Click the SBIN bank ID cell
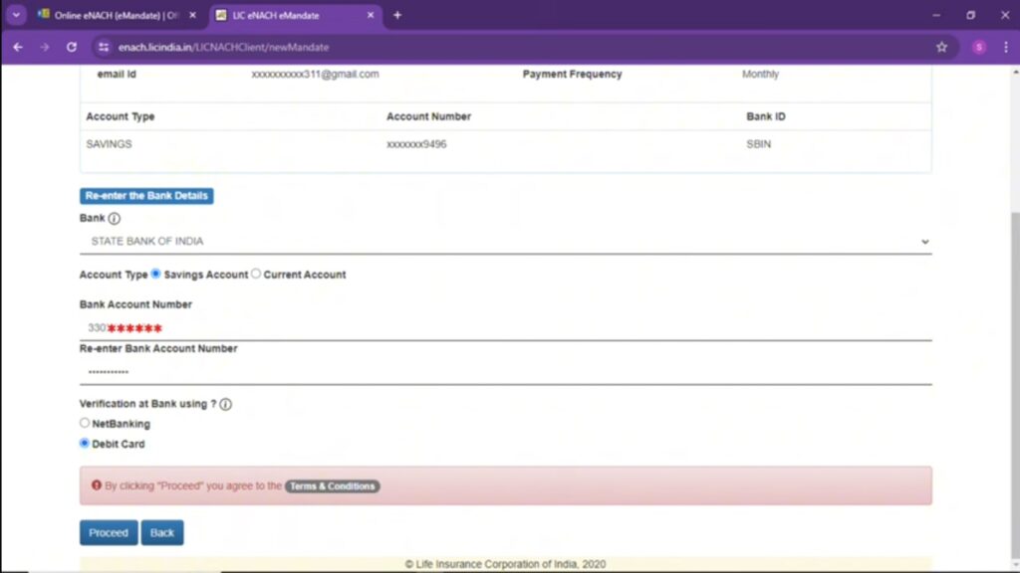The height and width of the screenshot is (573, 1020). 758,144
